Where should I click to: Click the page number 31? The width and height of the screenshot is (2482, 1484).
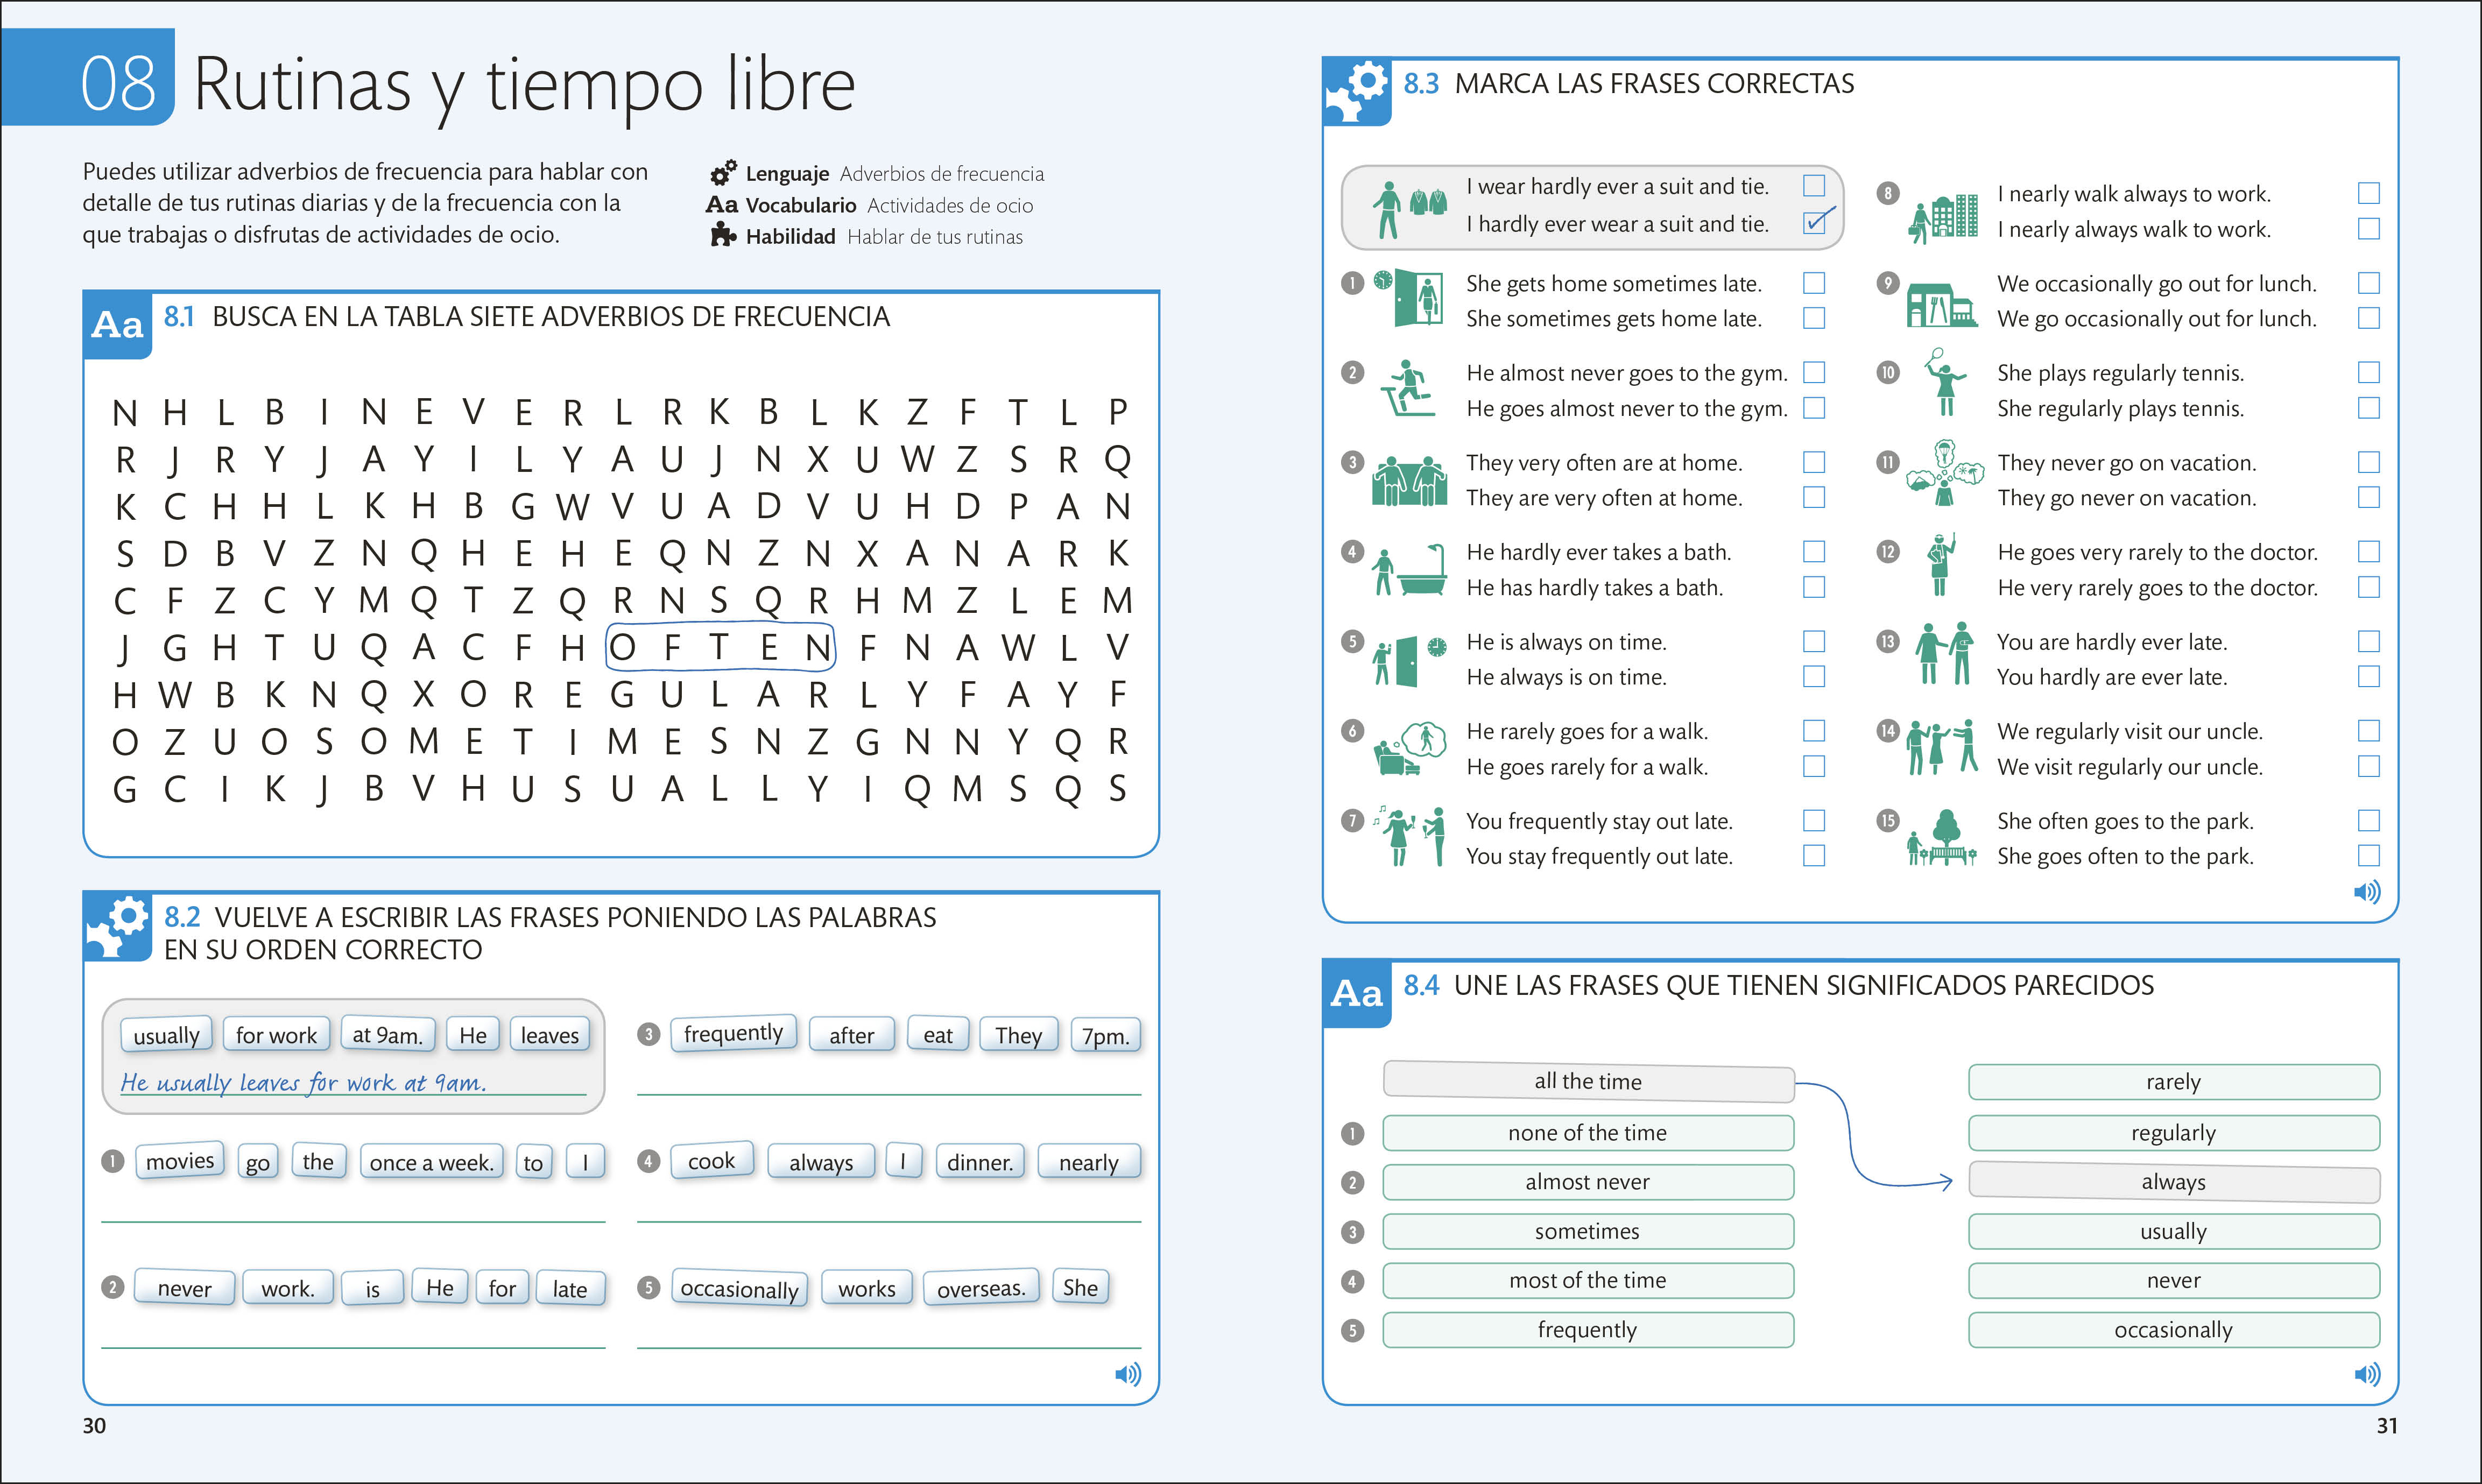tap(2386, 1426)
